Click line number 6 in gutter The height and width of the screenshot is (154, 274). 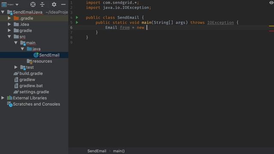click(71, 27)
